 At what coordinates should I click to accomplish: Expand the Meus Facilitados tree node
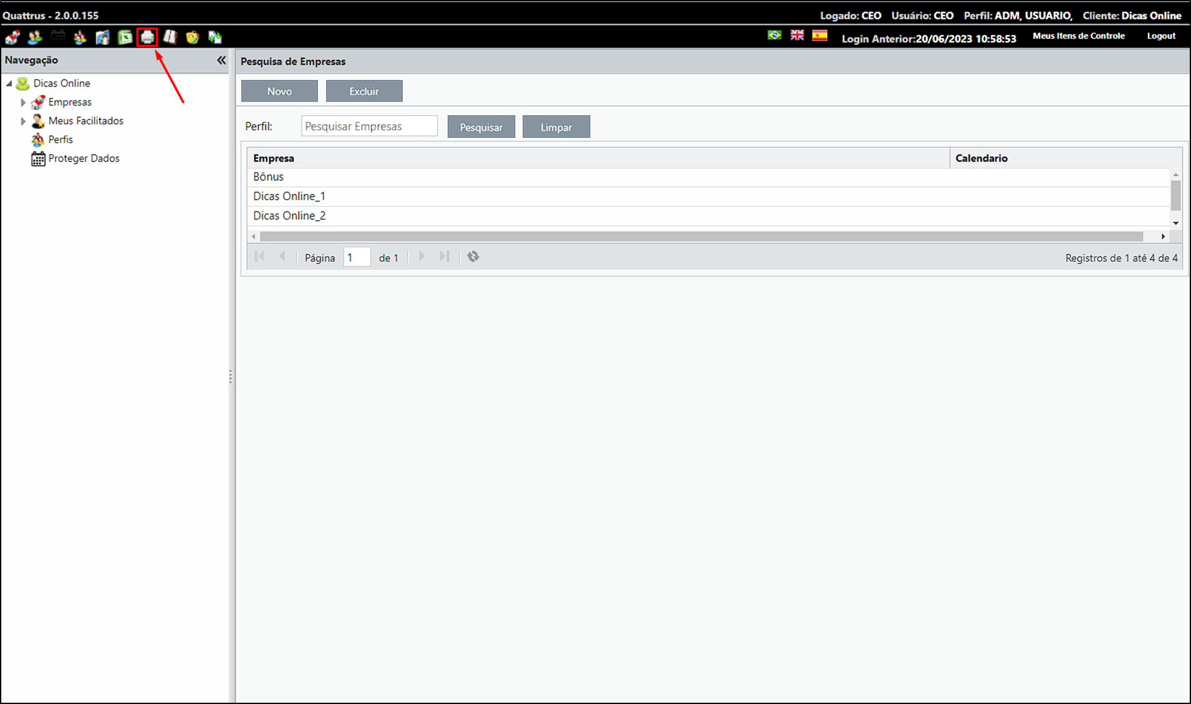click(x=23, y=121)
